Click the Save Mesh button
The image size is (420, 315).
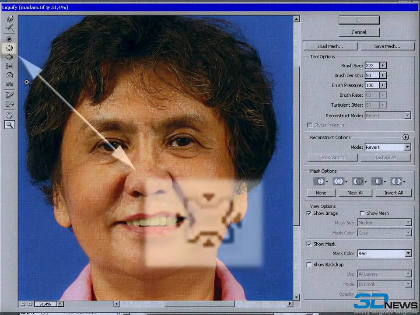pyautogui.click(x=387, y=46)
